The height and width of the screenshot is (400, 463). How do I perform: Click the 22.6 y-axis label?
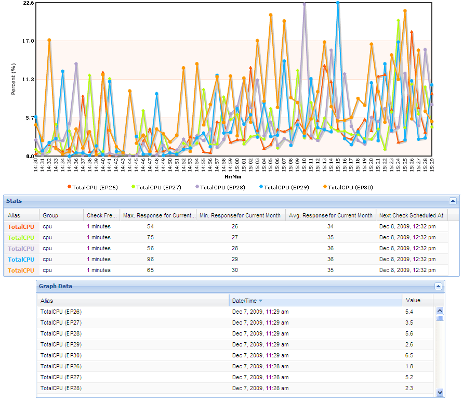29,3
